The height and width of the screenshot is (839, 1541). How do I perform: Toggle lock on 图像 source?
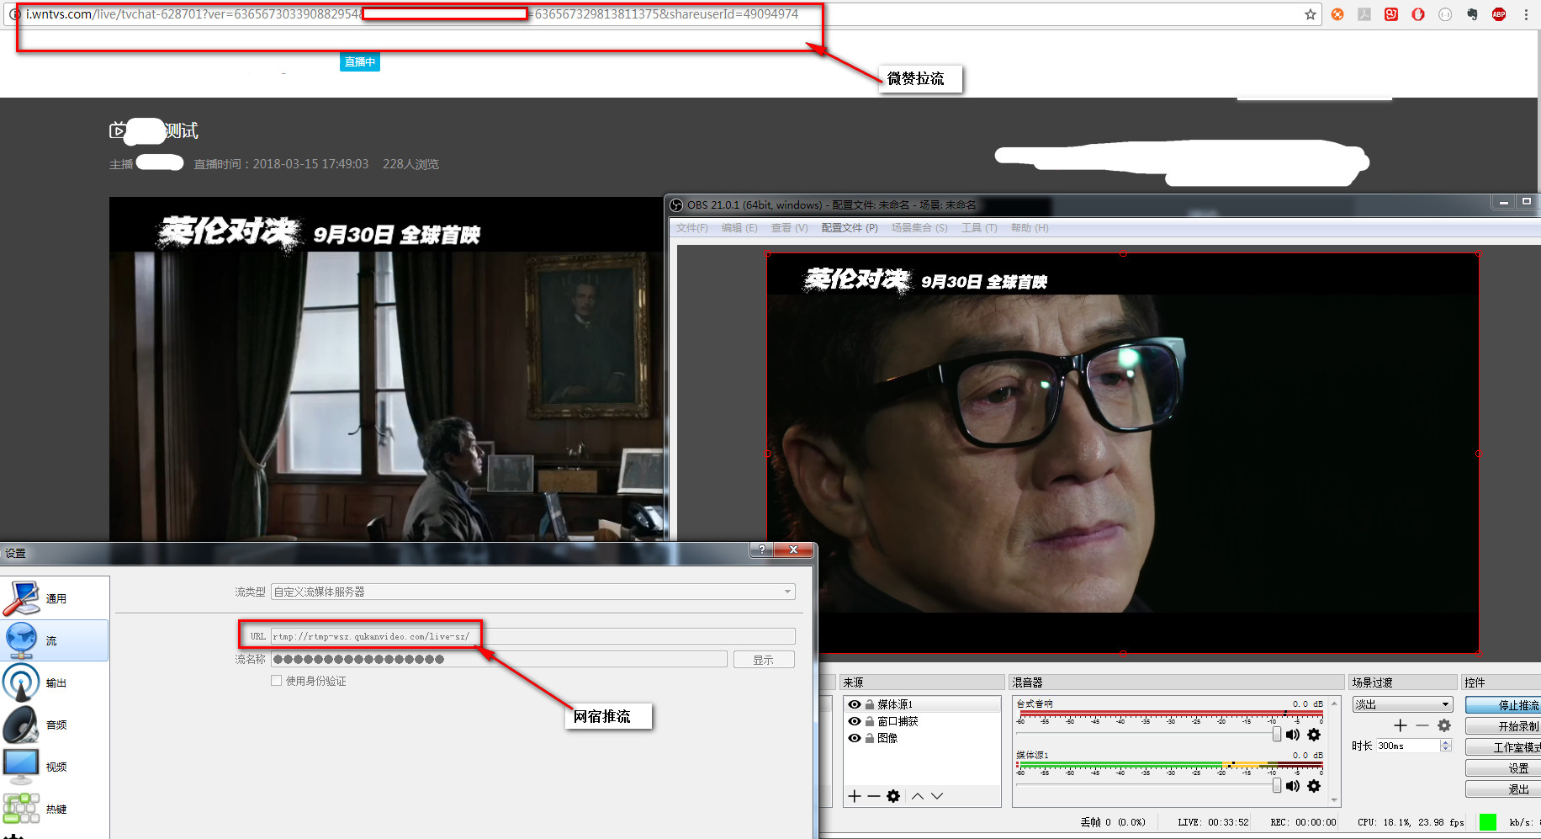(870, 738)
